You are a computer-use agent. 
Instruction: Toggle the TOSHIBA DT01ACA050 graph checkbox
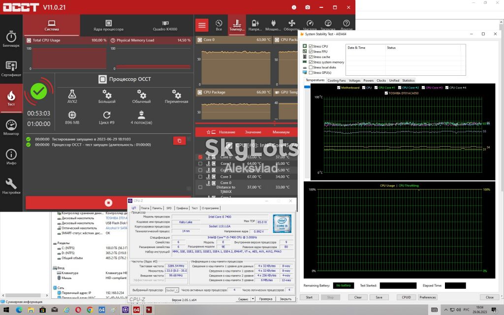click(x=386, y=93)
